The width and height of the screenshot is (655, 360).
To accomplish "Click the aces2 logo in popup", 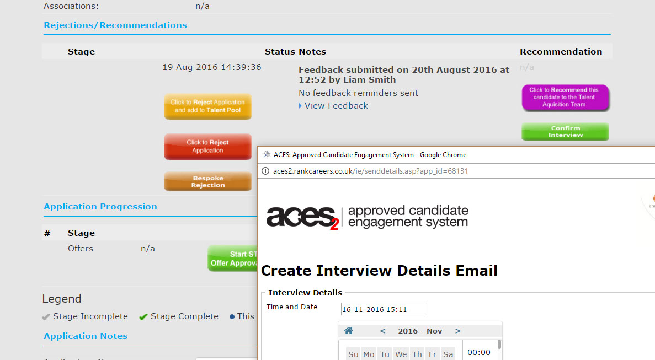I will (301, 217).
